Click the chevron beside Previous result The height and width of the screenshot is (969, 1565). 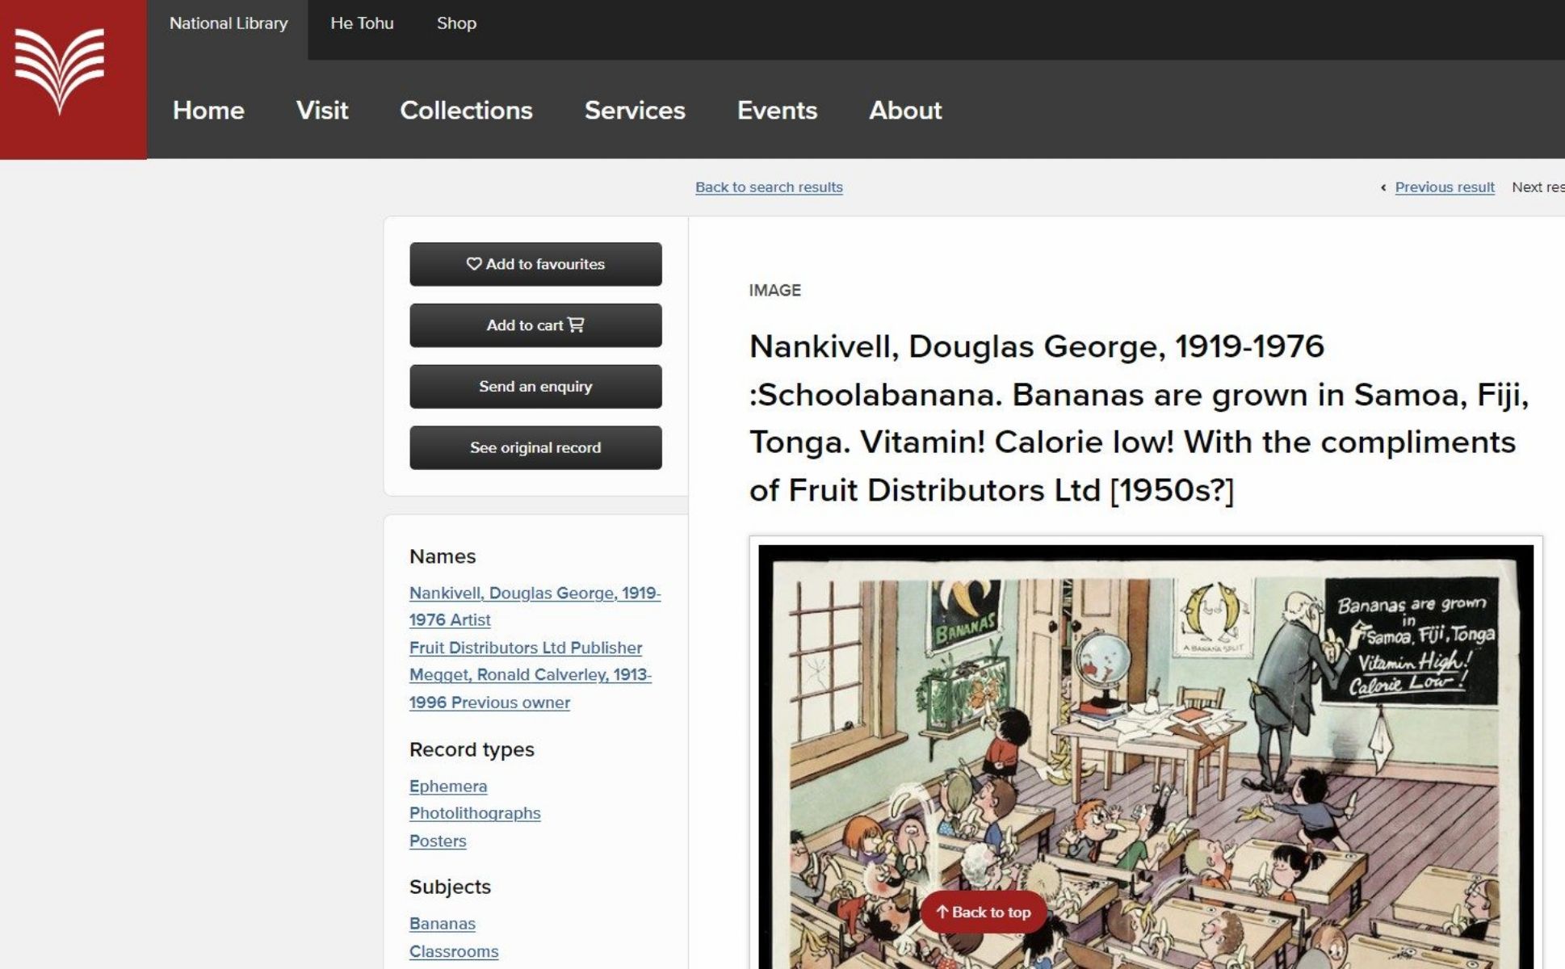click(1383, 187)
